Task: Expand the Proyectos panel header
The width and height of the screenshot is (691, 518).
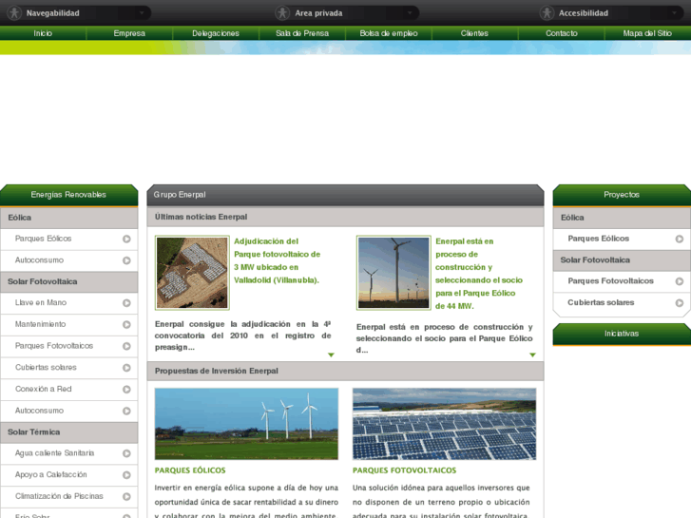Action: point(622,195)
